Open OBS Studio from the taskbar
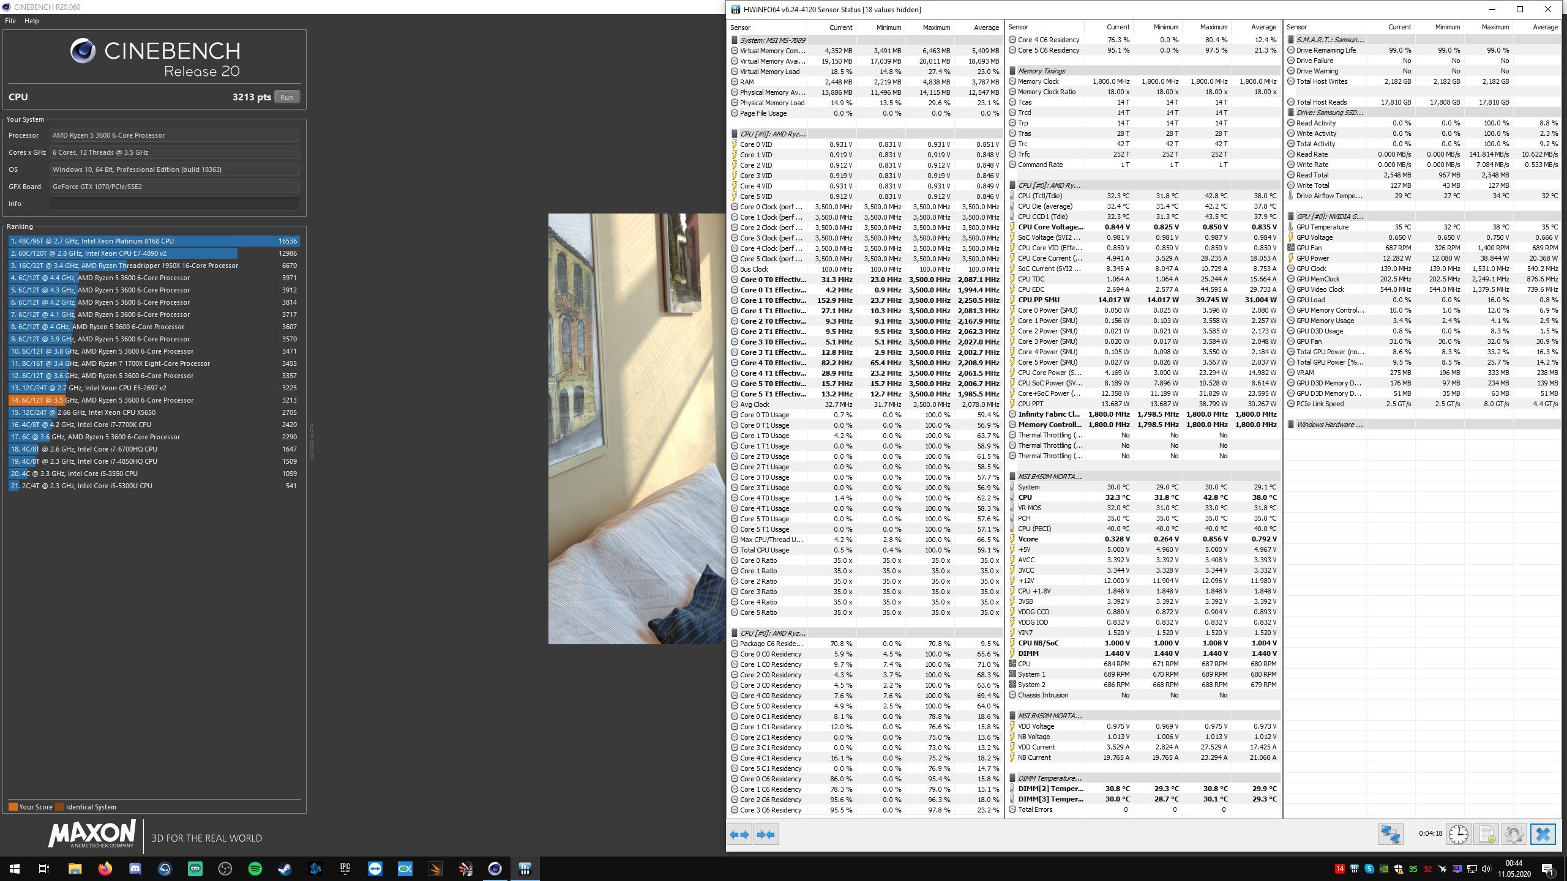Viewport: 1567px width, 881px height. click(x=225, y=868)
